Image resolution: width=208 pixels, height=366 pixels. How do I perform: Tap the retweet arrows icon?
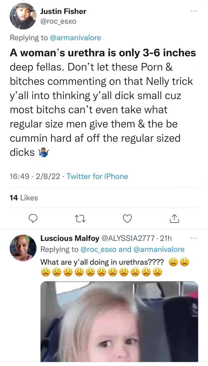pos(80,219)
